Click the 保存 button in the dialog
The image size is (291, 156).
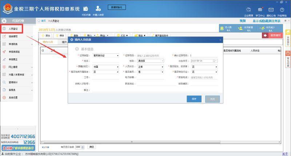click(194, 99)
